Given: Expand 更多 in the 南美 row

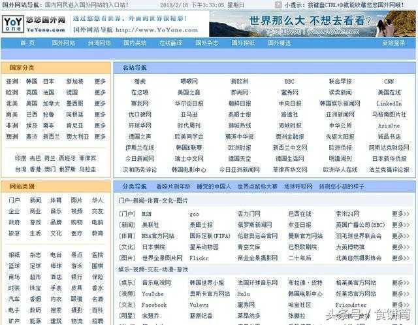Looking at the screenshot, I should pyautogui.click(x=100, y=114).
